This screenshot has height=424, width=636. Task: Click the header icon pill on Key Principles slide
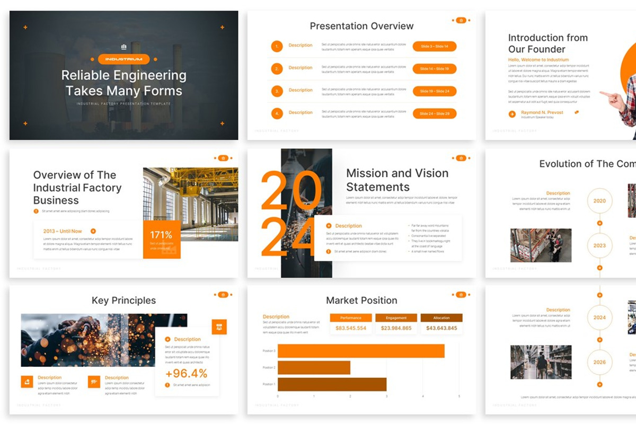[223, 295]
